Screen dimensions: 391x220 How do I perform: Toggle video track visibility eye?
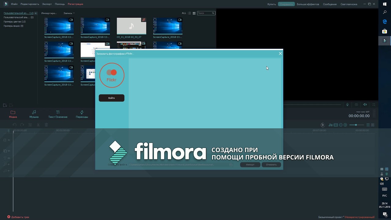click(x=9, y=140)
